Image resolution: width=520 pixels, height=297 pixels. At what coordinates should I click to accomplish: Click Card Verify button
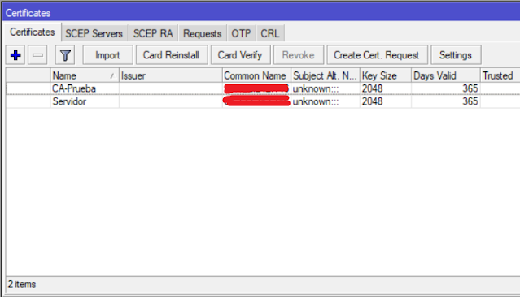click(x=240, y=55)
